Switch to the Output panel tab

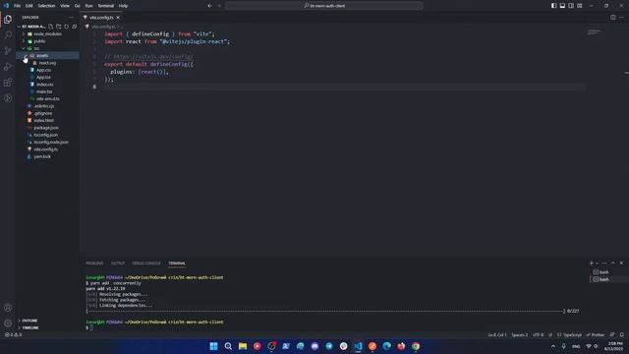click(118, 264)
